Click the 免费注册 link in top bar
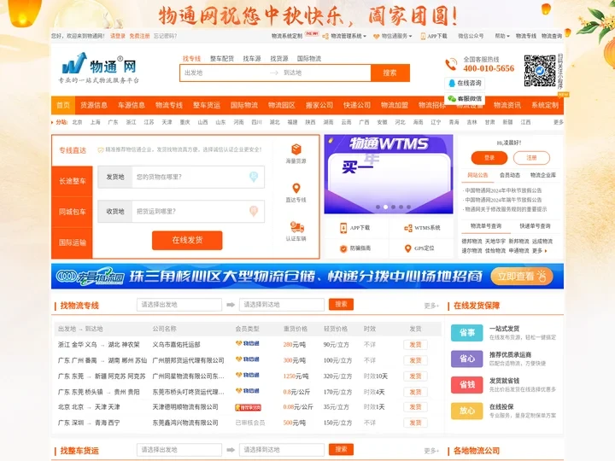 click(139, 36)
